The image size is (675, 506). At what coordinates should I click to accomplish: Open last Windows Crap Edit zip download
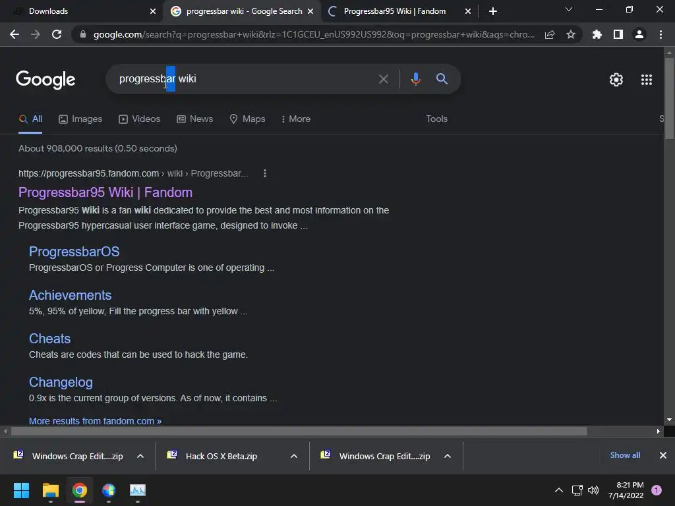pos(376,456)
